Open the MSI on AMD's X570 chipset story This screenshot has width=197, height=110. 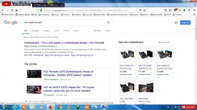click(x=69, y=89)
